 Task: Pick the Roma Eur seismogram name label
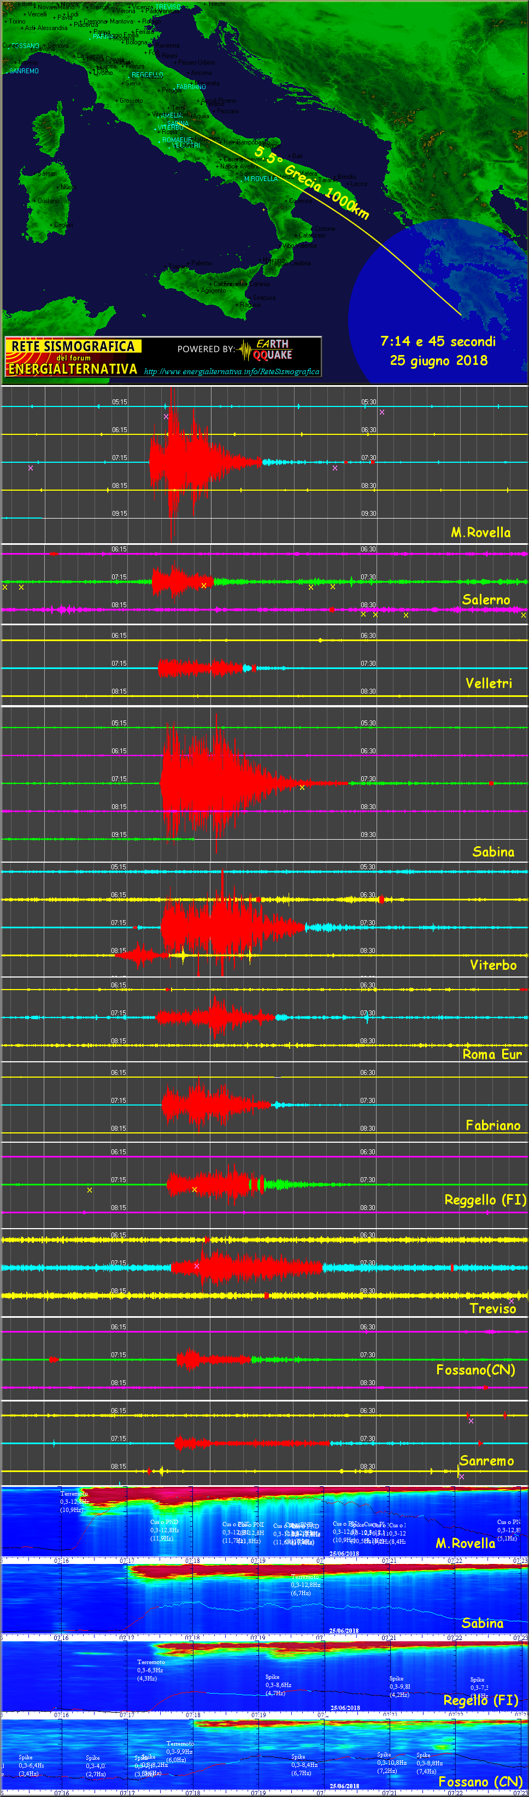pos(492,1054)
